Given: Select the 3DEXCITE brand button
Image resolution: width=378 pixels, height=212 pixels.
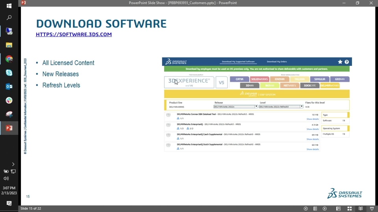Looking at the screenshot, I should tap(309, 86).
